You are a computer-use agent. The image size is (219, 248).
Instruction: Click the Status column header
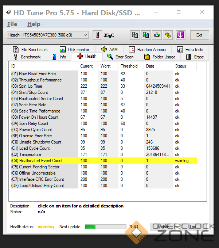click(x=185, y=66)
